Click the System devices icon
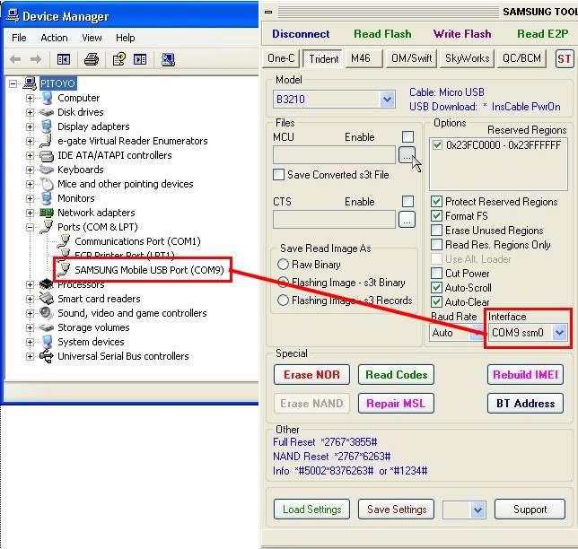 [x=47, y=342]
